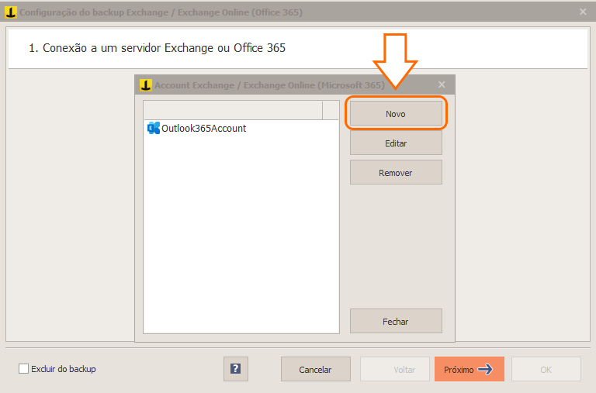The height and width of the screenshot is (393, 596).
Task: Click the Iperius icon in the main title bar
Action: [11, 12]
